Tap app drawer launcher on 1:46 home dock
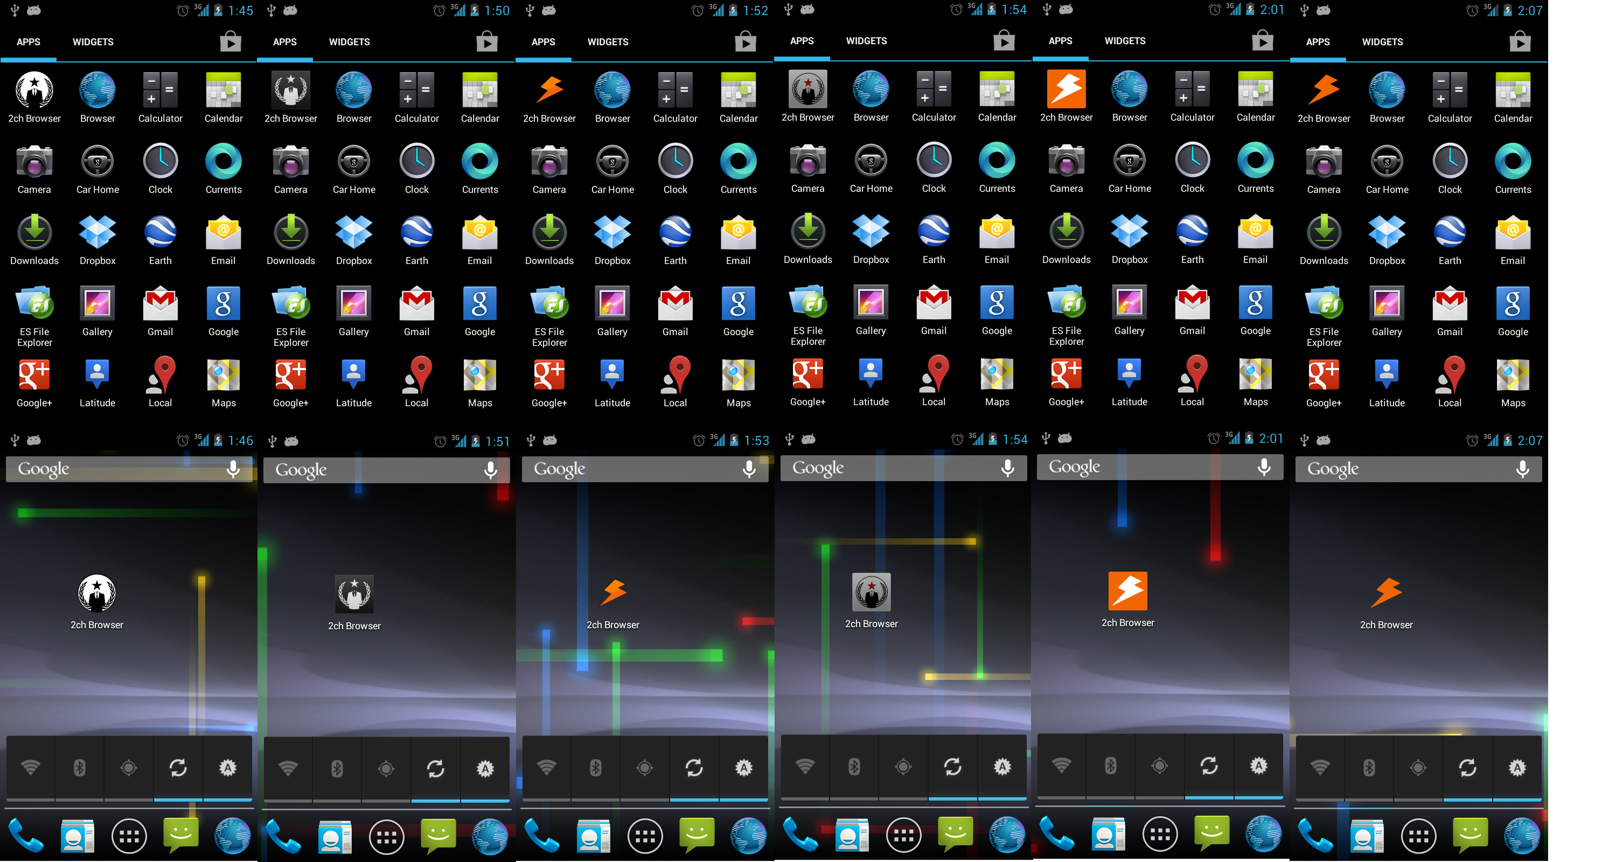 [129, 836]
